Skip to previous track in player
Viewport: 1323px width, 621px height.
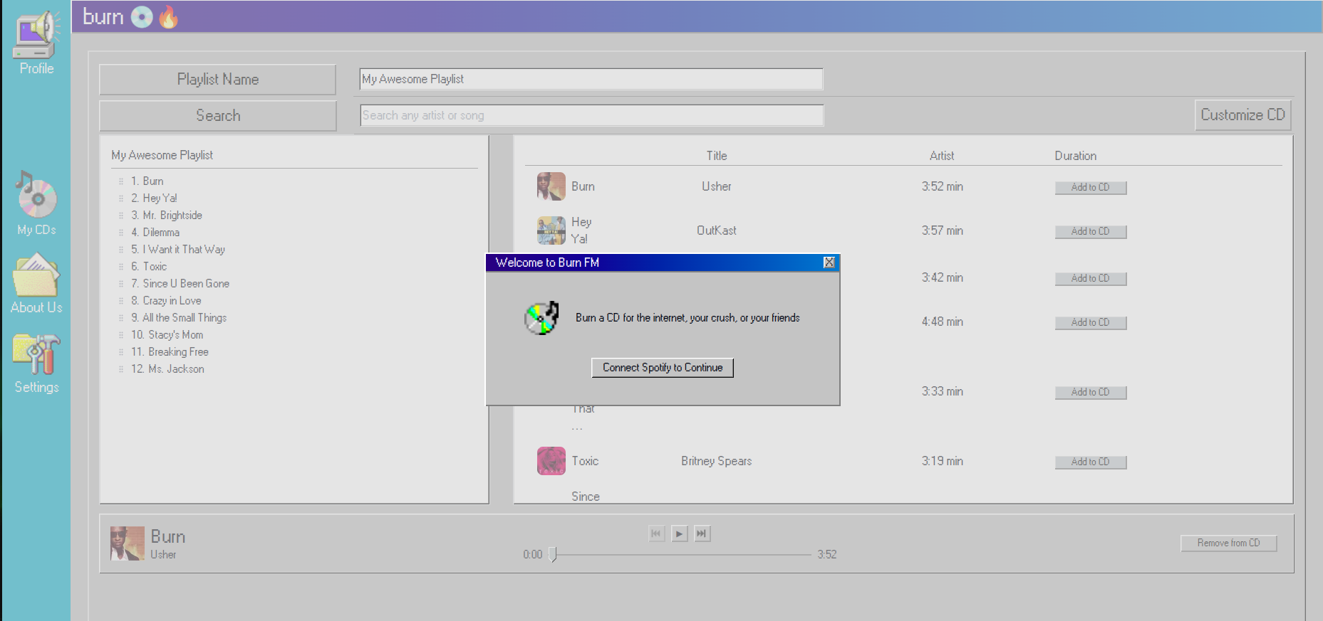[x=657, y=534]
